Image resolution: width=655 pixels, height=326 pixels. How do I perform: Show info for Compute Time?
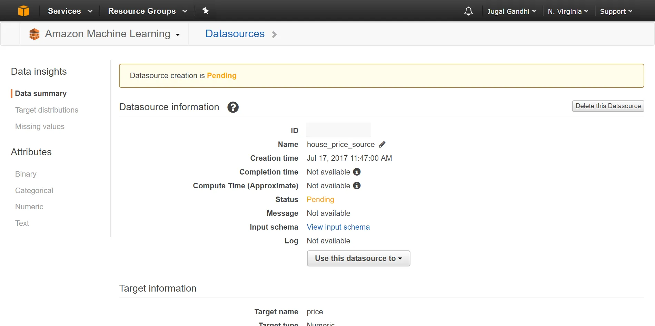[357, 186]
